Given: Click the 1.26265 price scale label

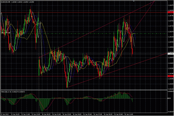Looking at the screenshot, I should click(171, 84).
